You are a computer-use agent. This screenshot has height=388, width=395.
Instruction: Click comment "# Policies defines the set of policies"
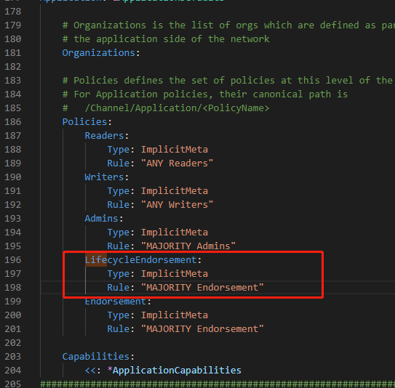pyautogui.click(x=228, y=81)
